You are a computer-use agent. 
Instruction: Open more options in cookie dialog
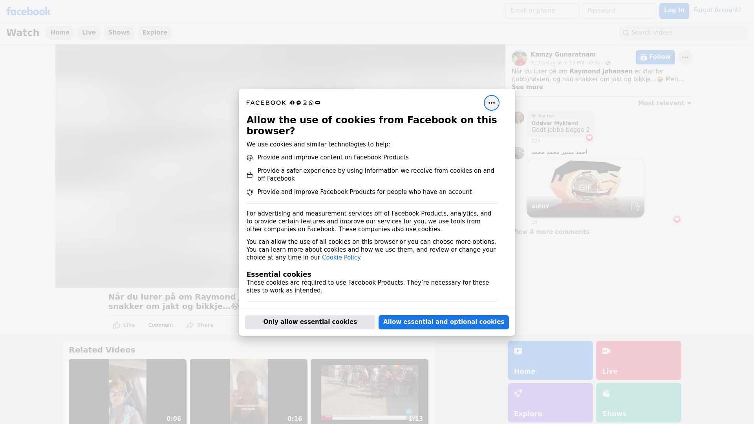pyautogui.click(x=491, y=103)
